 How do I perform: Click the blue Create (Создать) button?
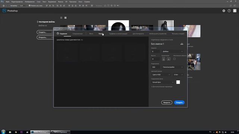click(179, 103)
